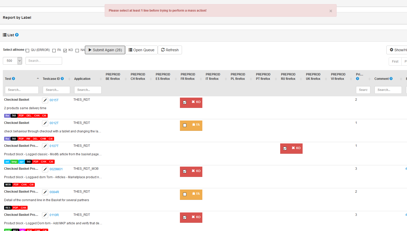Go to the First page
The image size is (407, 231).
pyautogui.click(x=395, y=61)
